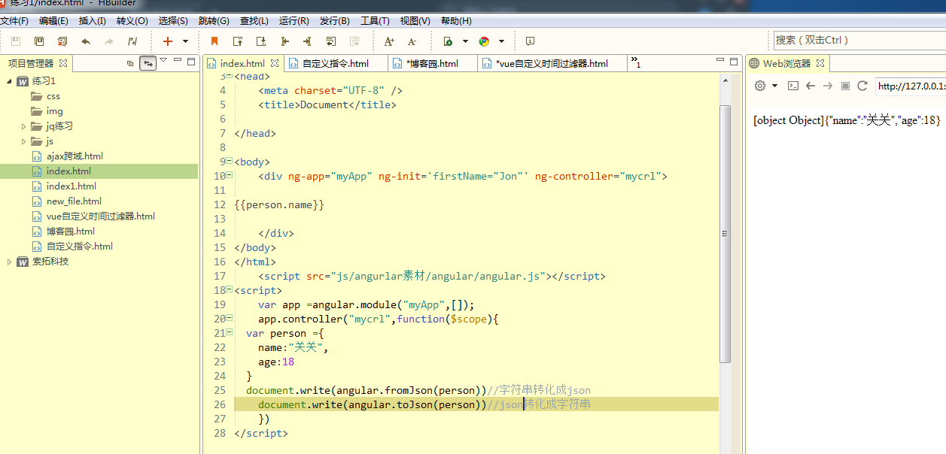The image size is (946, 454).
Task: Open view menu triangle in project manager
Action: 163,60
